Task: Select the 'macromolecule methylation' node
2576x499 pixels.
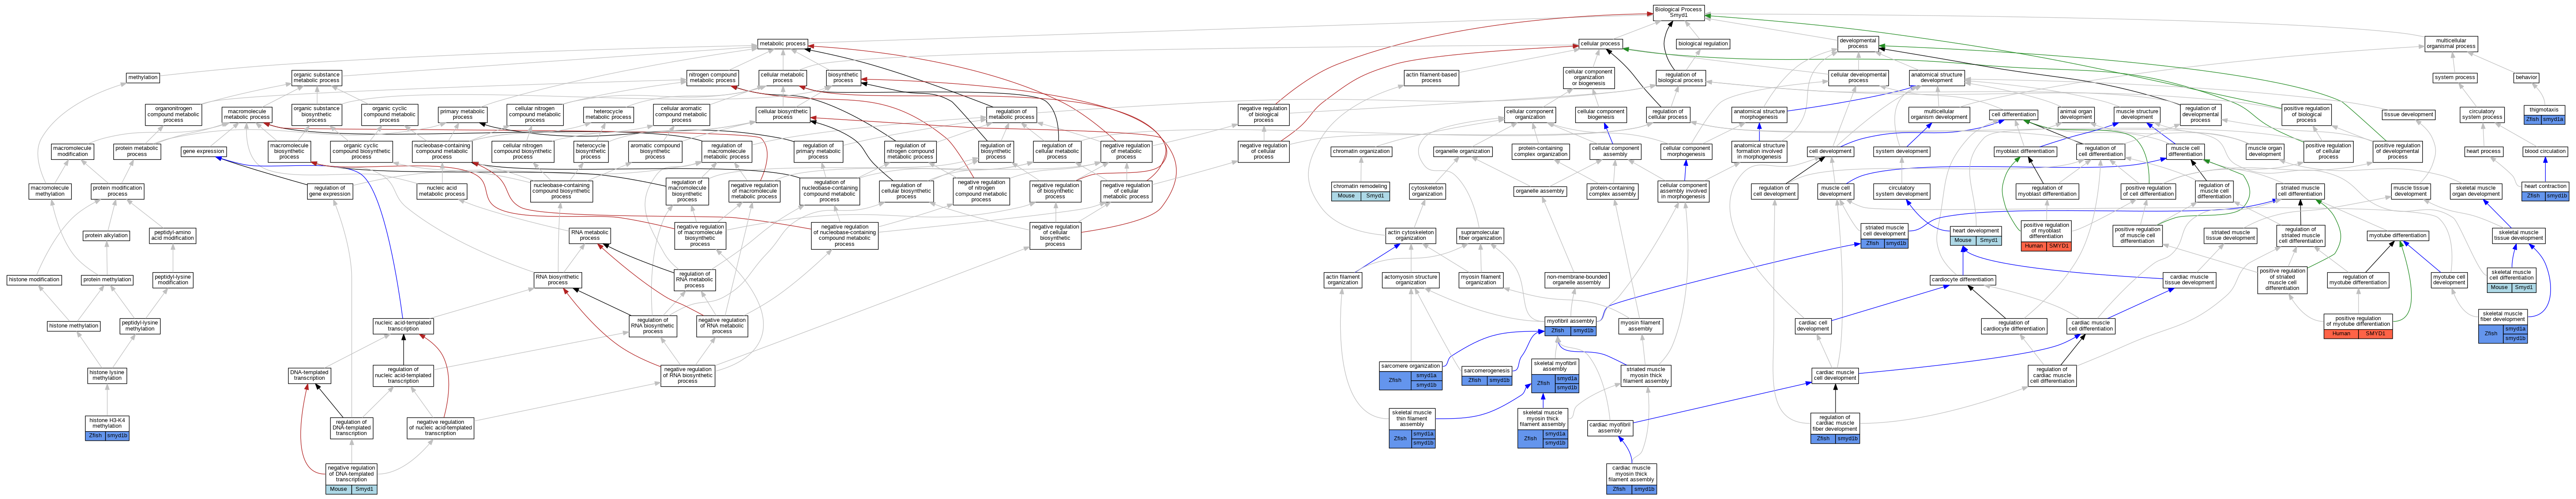Action: tap(50, 191)
